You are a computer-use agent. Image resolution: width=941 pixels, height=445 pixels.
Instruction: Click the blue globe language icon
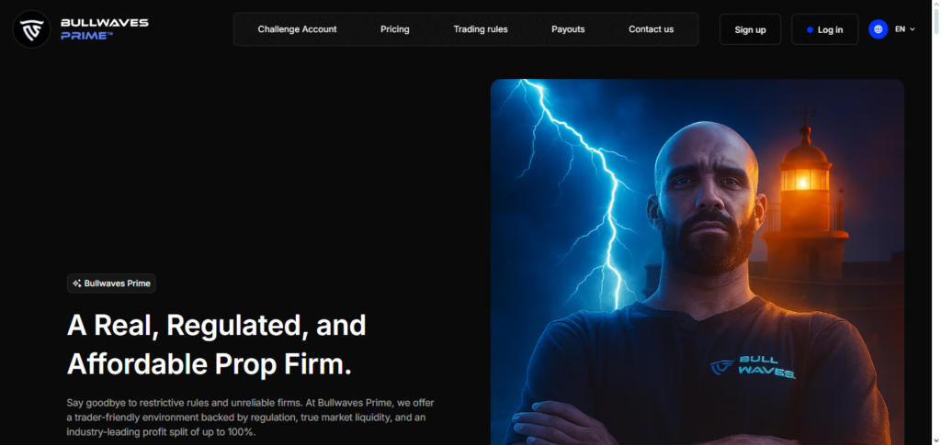coord(878,29)
